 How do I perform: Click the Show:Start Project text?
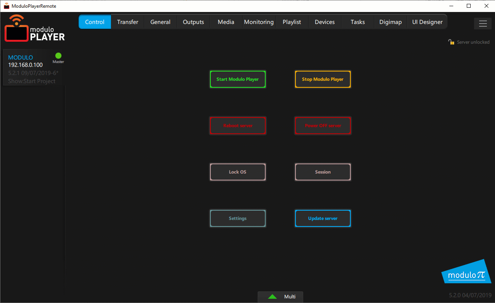coord(32,81)
